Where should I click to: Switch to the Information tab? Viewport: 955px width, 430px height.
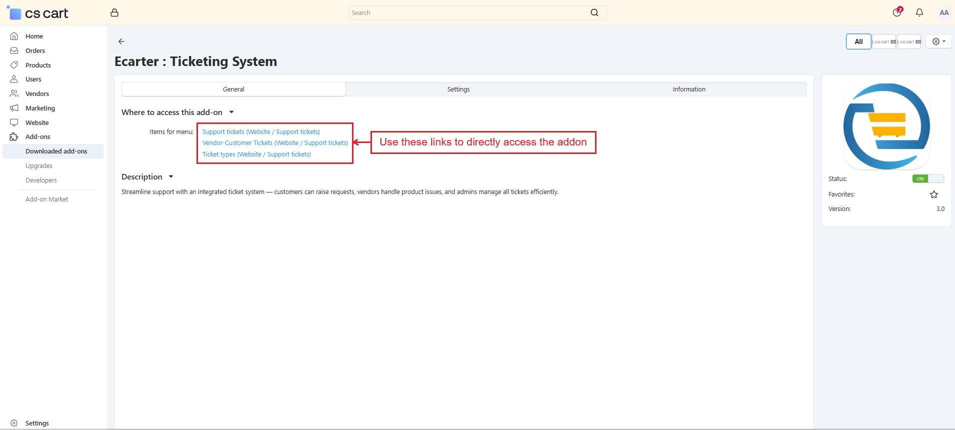tap(688, 89)
